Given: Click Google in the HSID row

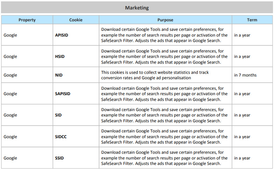Looking at the screenshot, I should (10, 57).
